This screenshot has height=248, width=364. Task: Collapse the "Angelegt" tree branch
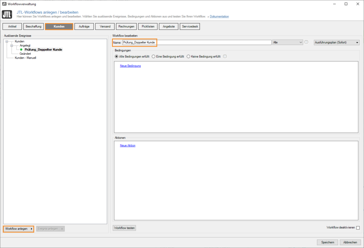[x=12, y=46]
